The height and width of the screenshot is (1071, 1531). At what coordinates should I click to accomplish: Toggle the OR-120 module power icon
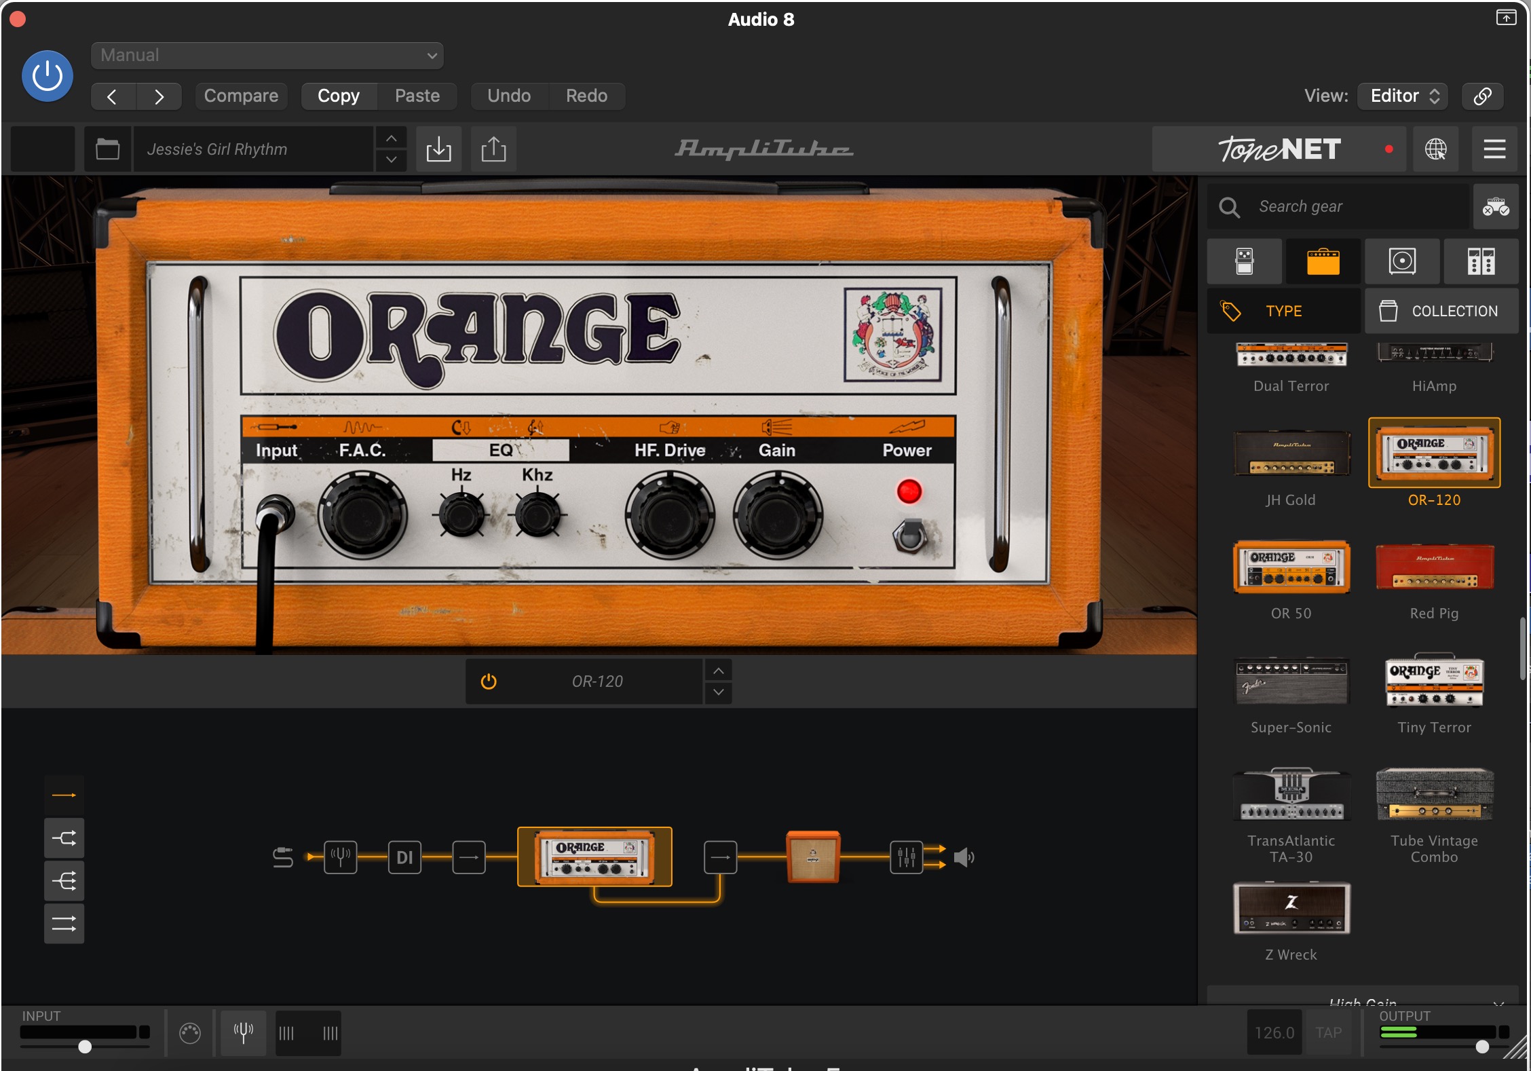(x=489, y=681)
